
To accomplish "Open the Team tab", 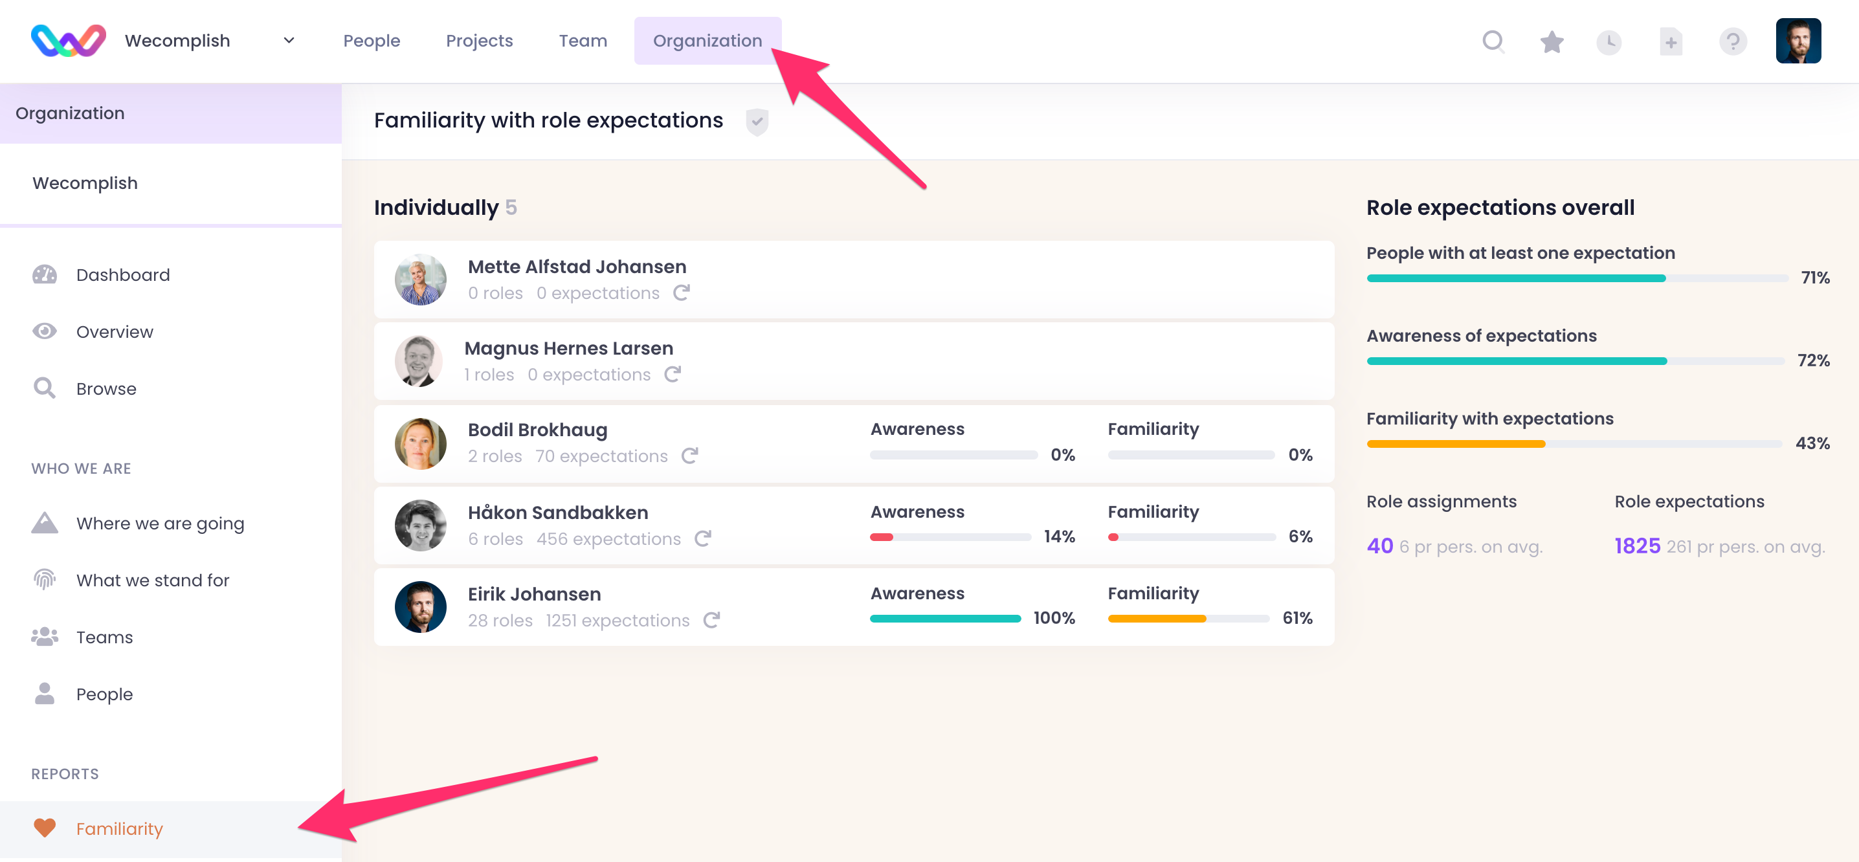I will (x=583, y=40).
